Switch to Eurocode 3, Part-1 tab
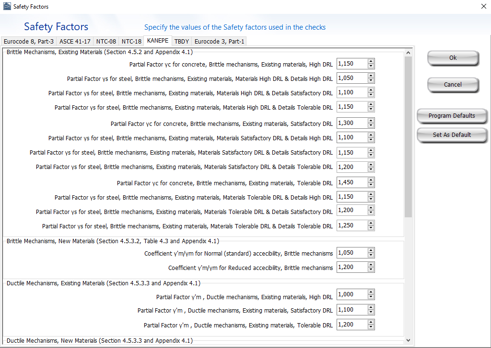 (x=219, y=42)
